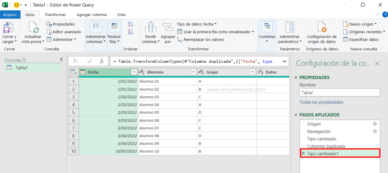This screenshot has height=173, width=388.
Task: Switch to the Vista tab
Action: coord(121,14)
